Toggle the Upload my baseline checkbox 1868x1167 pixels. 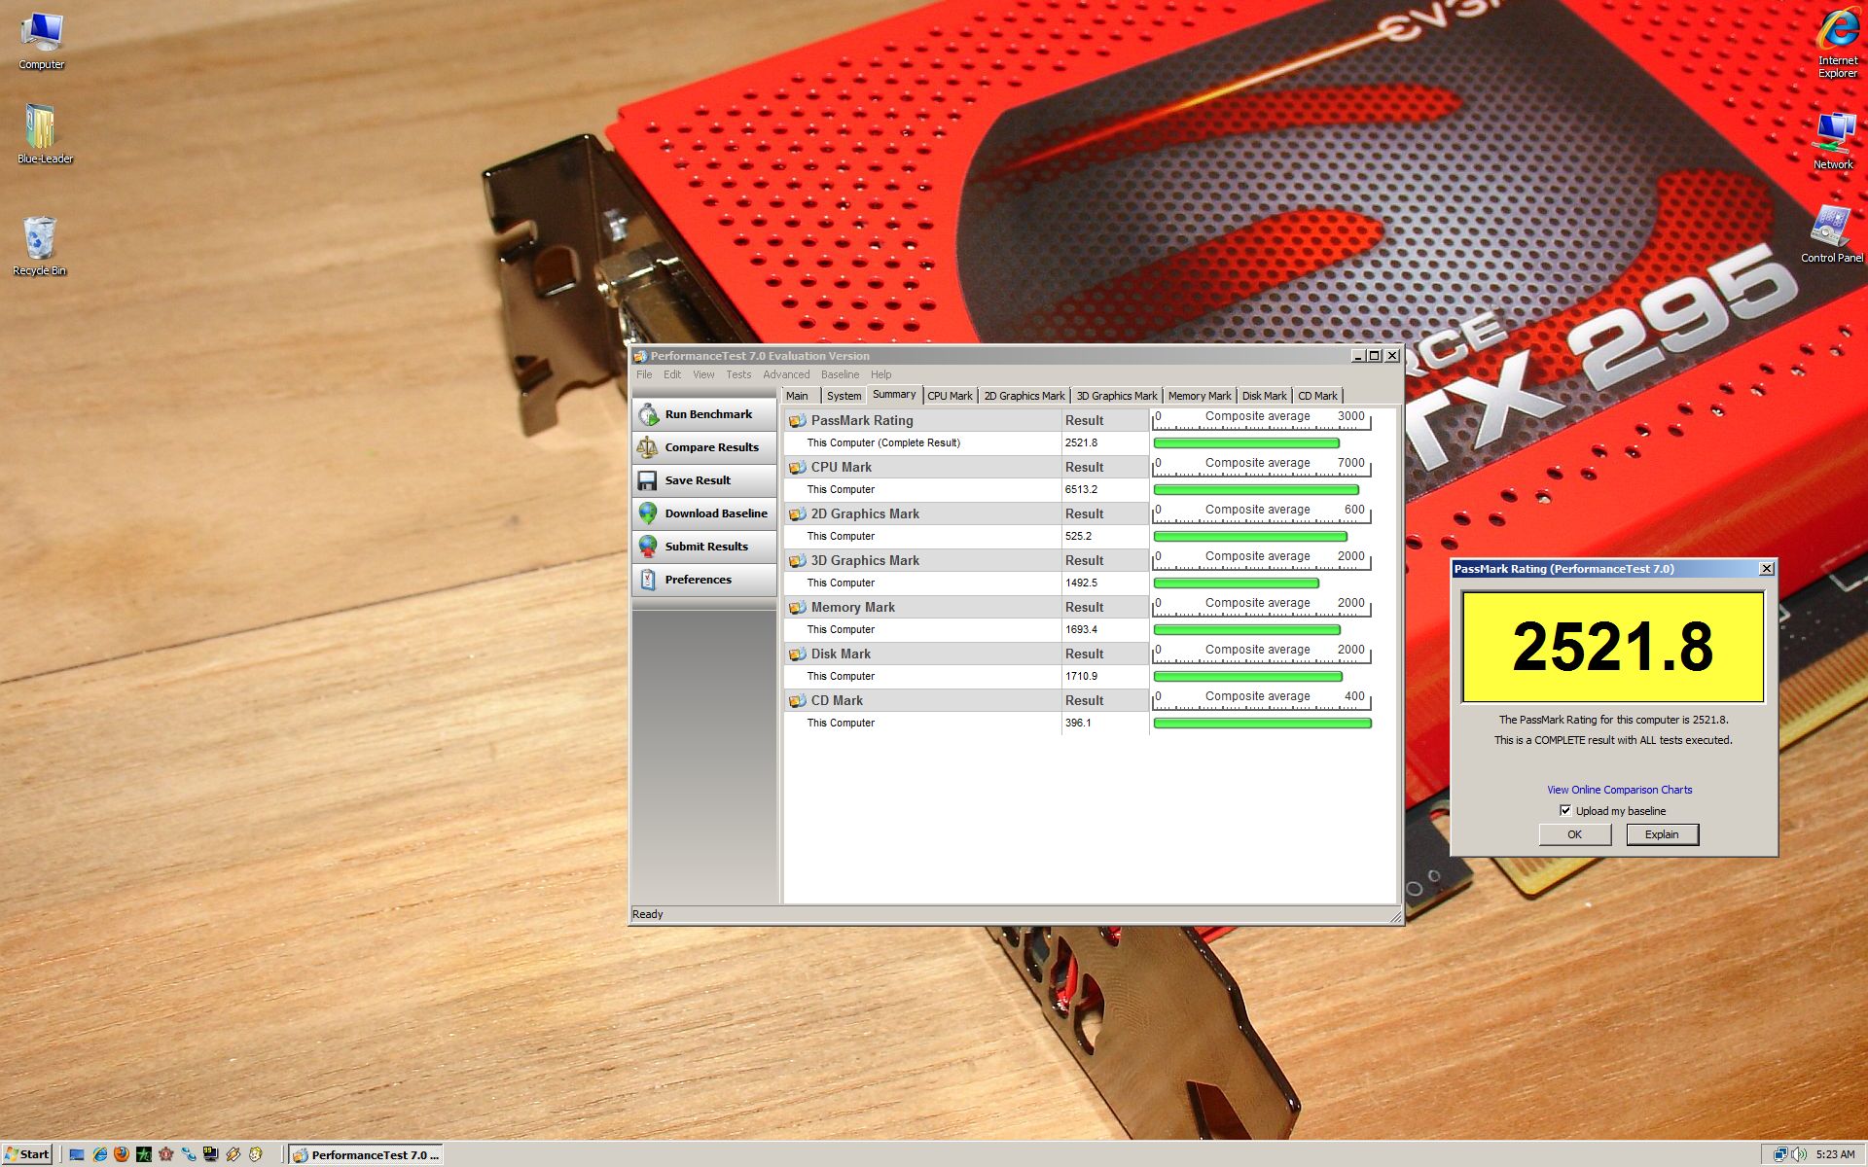pos(1565,810)
